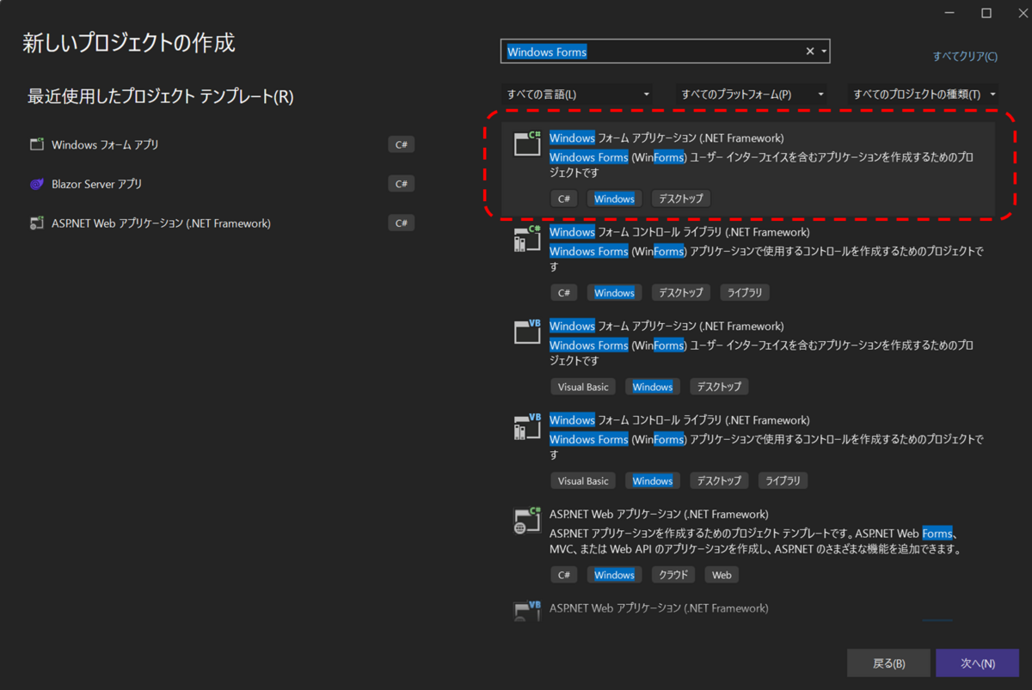Click Windows tag on C# control library

tap(614, 293)
